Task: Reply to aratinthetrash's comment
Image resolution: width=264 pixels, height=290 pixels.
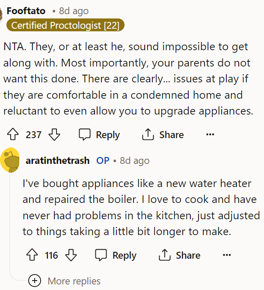Action: (116, 256)
